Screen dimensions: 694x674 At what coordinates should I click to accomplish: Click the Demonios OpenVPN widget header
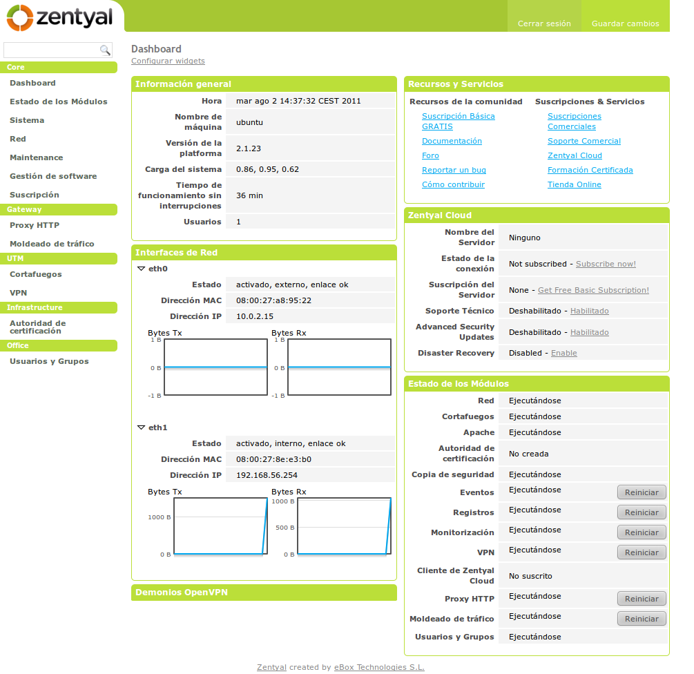pos(264,593)
